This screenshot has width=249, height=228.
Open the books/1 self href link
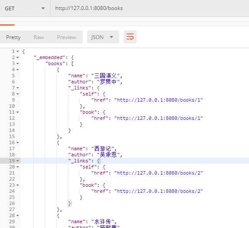pyautogui.click(x=158, y=100)
